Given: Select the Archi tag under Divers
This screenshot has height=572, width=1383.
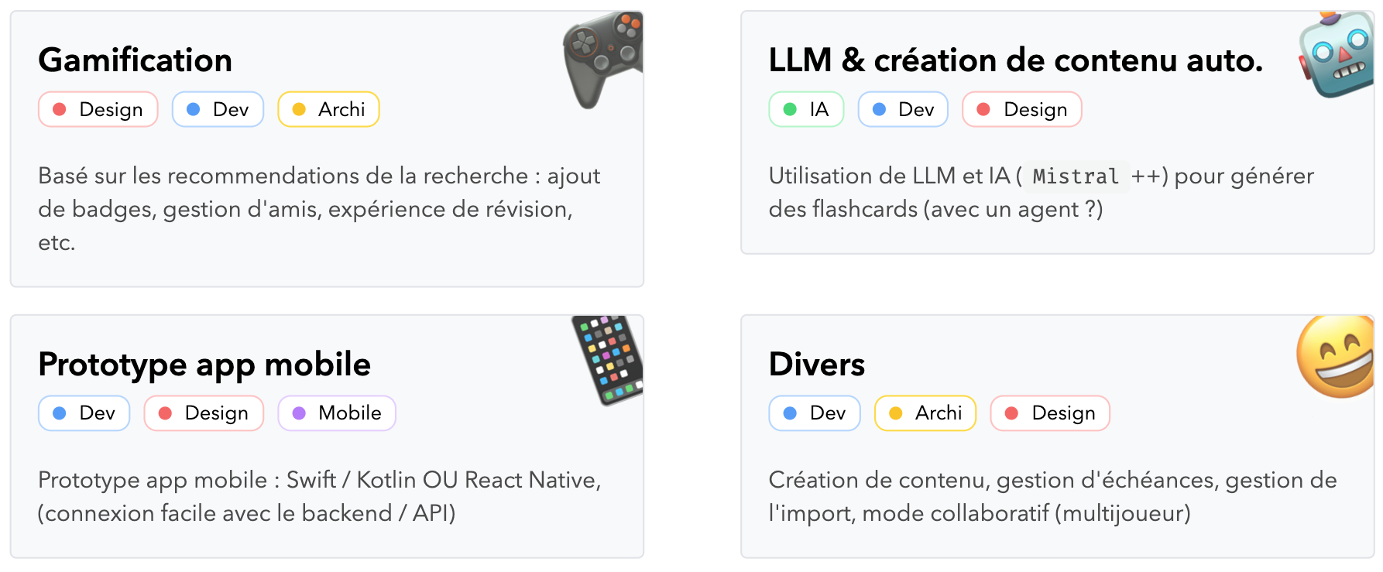Looking at the screenshot, I should click(925, 413).
